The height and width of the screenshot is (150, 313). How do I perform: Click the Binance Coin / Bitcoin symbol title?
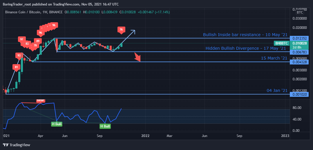click(x=22, y=12)
